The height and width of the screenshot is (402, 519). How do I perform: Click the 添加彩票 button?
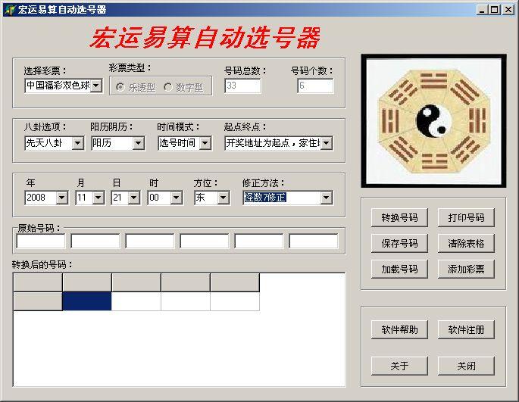point(466,269)
